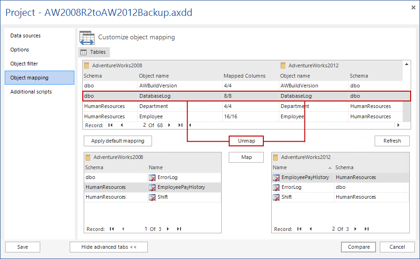420x259 pixels.
Task: Click ErrorLog table icon in AdventureWorks2008 list
Action: (152, 178)
